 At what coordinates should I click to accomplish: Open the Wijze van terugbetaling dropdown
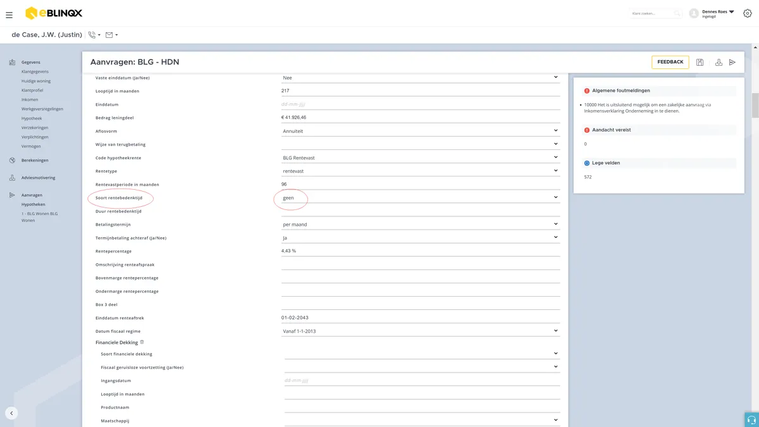[x=421, y=144]
